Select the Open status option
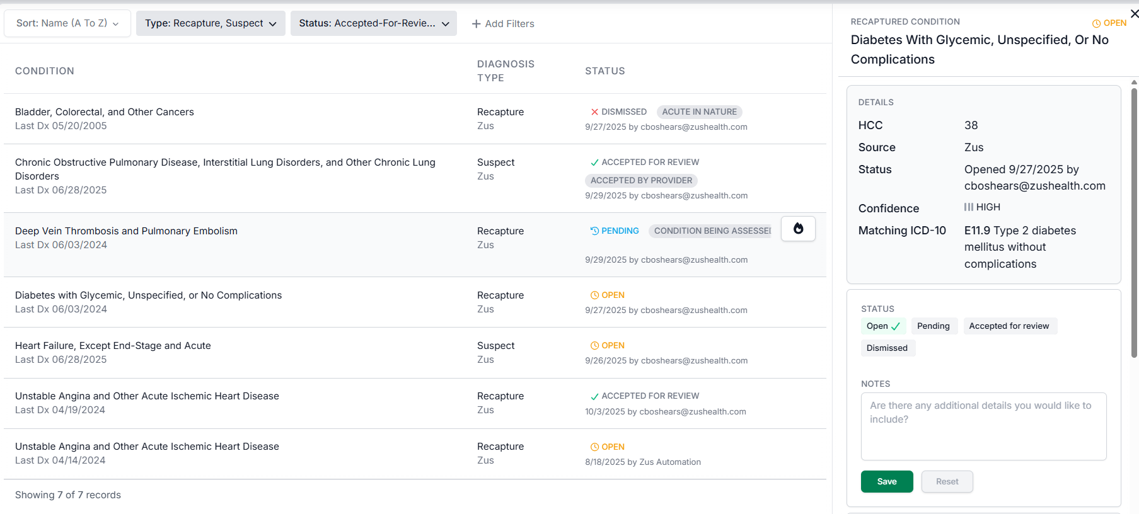The height and width of the screenshot is (514, 1139). tap(883, 326)
